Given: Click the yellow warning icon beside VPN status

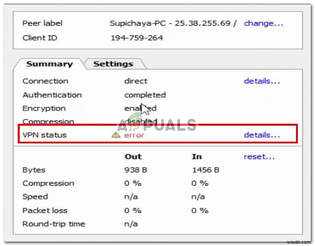Looking at the screenshot, I should pos(115,135).
